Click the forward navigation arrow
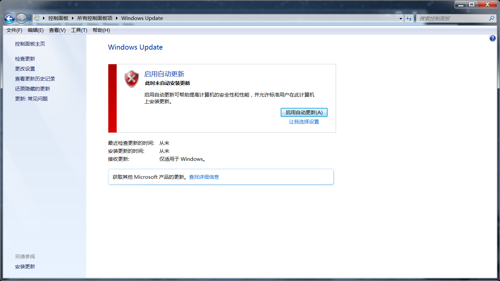Image resolution: width=500 pixels, height=281 pixels. tap(21, 19)
